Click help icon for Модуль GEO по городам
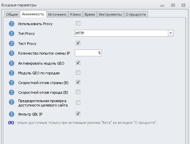Screen dimensions: 190x144 [11, 73]
